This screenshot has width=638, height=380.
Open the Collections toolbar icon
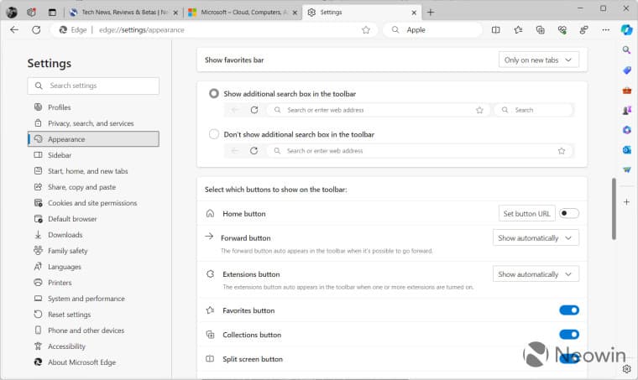click(540, 29)
